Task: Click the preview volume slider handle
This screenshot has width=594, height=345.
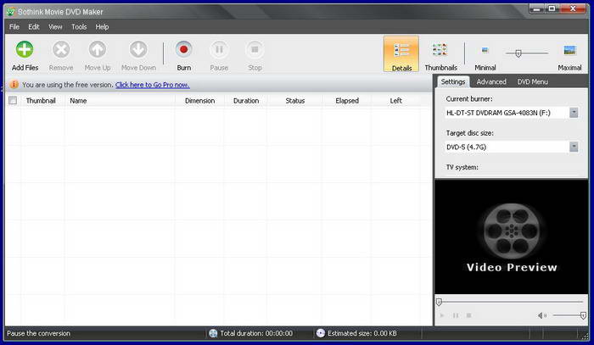Action: (x=584, y=315)
